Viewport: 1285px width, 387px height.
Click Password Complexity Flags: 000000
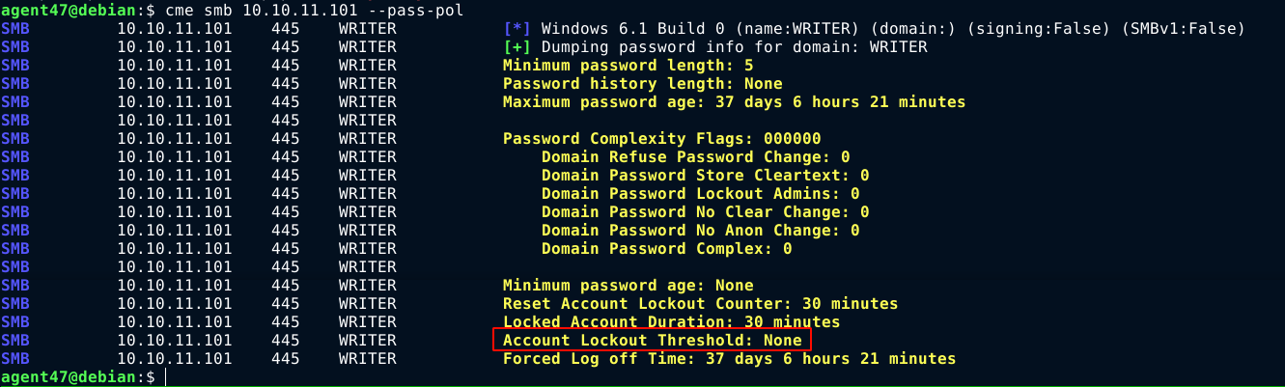(661, 139)
